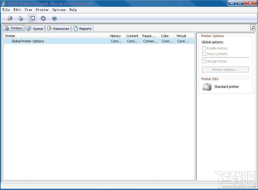Open help via the question mark icon

pos(54,18)
